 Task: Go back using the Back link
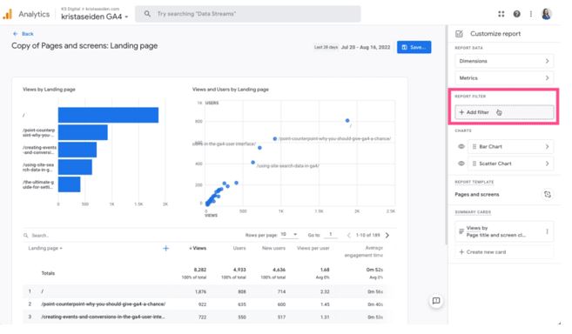(x=24, y=34)
